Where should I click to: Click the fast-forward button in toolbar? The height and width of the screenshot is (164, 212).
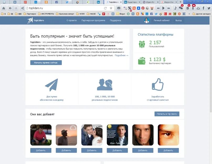point(169,8)
